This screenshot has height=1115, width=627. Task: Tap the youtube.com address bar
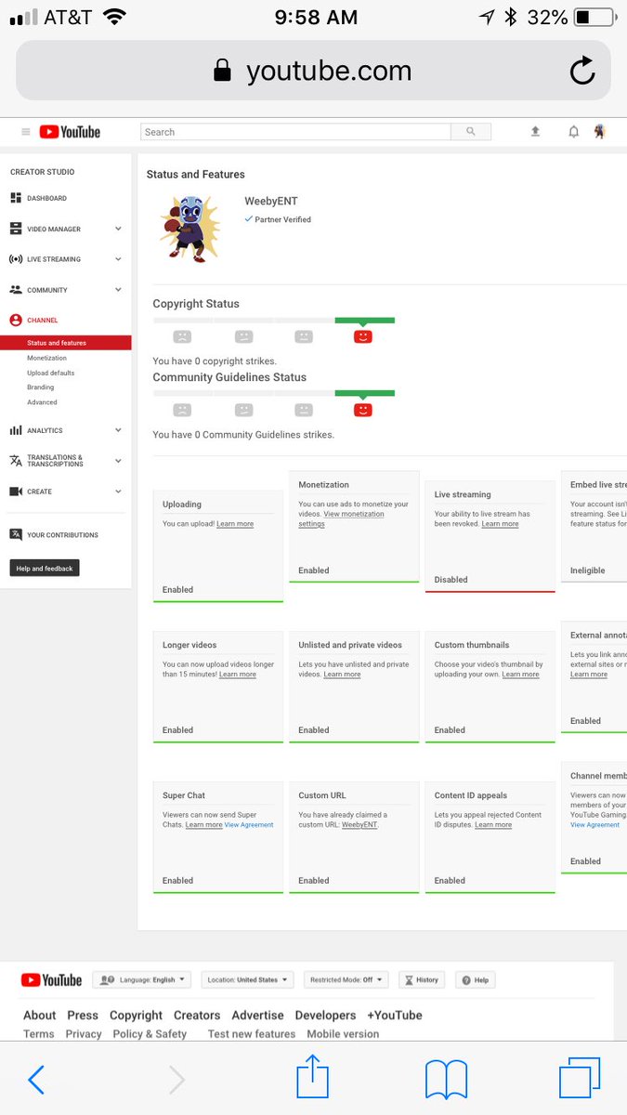pyautogui.click(x=313, y=71)
